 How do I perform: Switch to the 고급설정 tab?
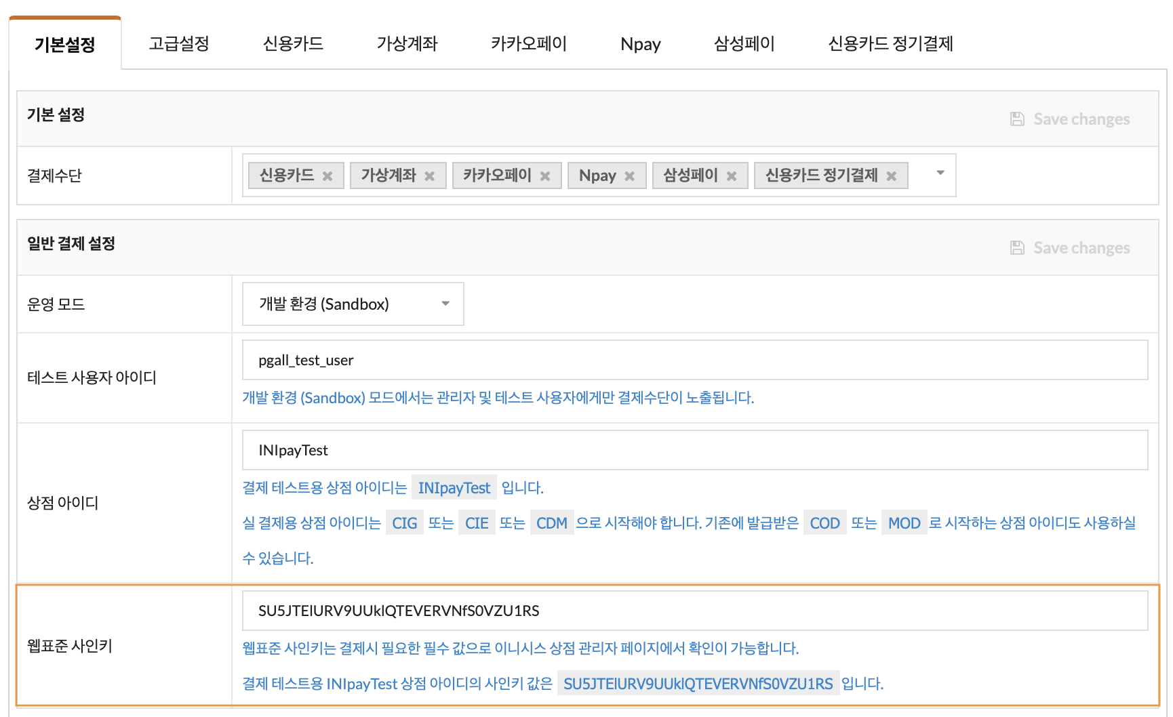[x=179, y=43]
